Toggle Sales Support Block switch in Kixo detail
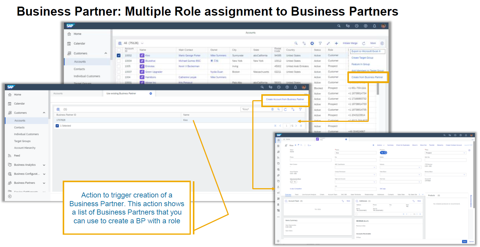 pyautogui.click(x=293, y=182)
